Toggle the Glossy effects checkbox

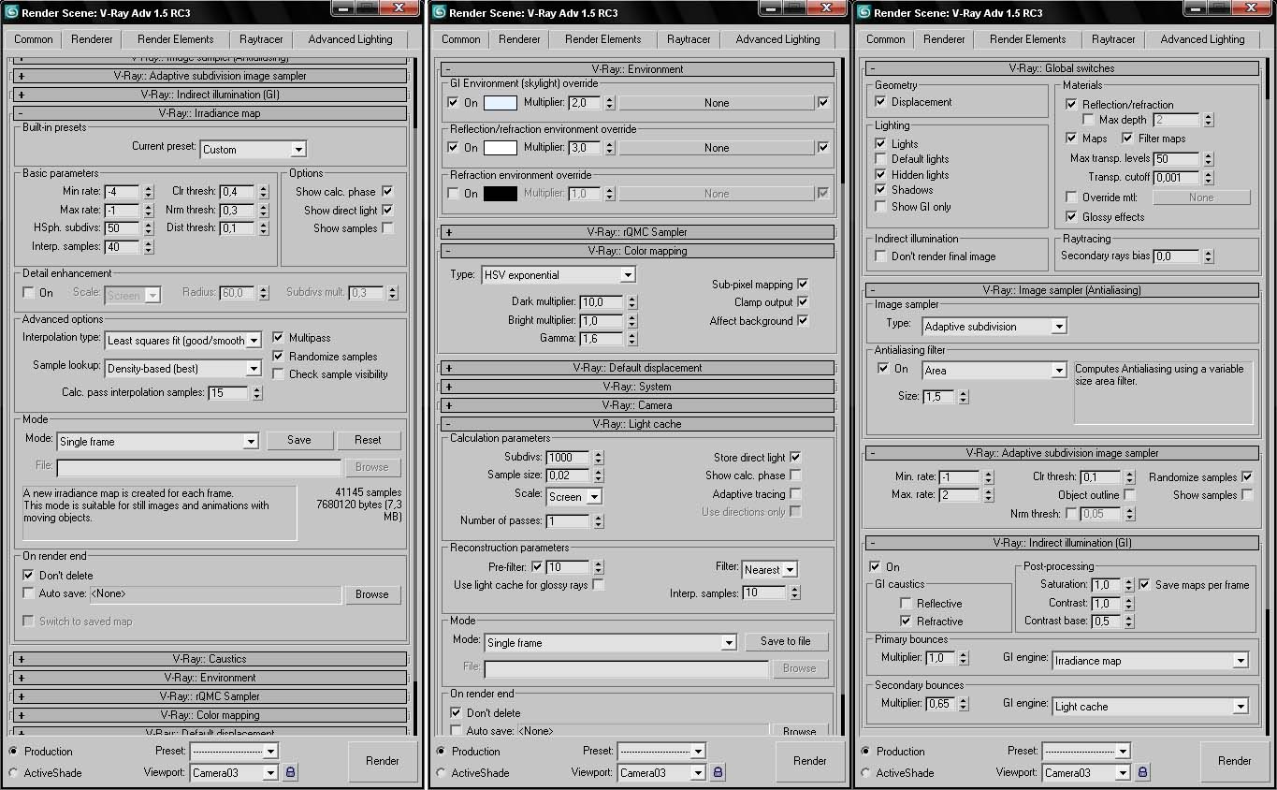point(1071,216)
